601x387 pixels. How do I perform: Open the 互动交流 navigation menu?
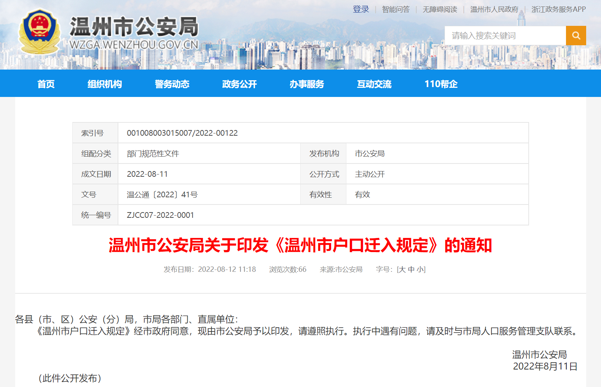(374, 84)
